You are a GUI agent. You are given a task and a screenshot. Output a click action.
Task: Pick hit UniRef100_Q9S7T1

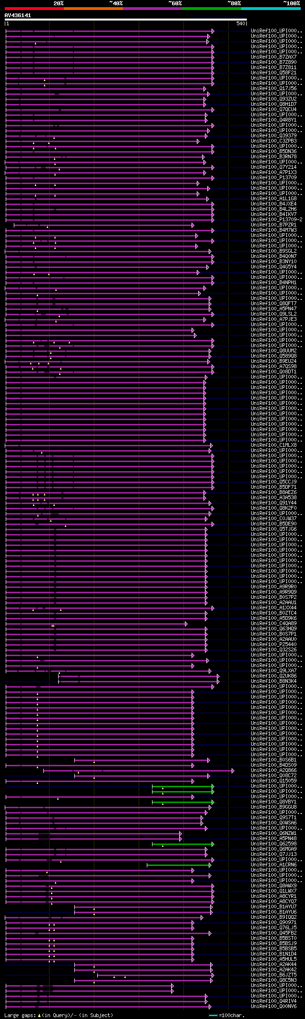coord(274,818)
